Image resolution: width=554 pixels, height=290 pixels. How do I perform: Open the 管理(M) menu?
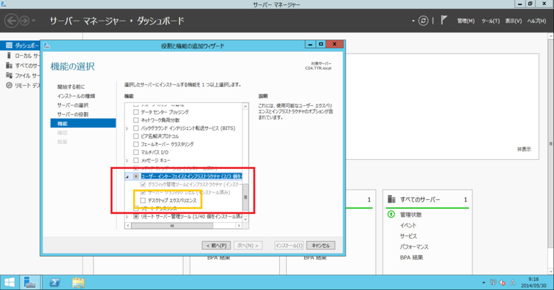coord(465,21)
